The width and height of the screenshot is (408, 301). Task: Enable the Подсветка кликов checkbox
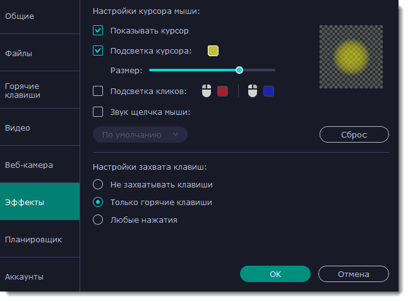(98, 91)
